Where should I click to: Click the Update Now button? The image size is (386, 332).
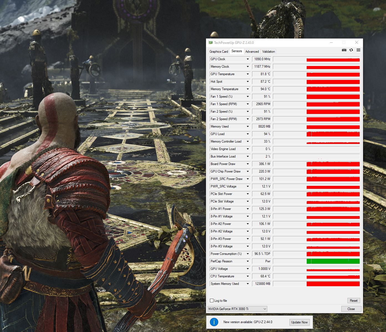pos(299,322)
